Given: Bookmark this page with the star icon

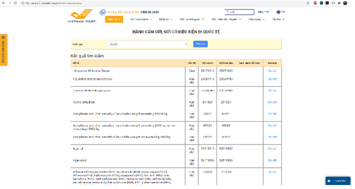Looking at the screenshot, I should click(308, 3).
